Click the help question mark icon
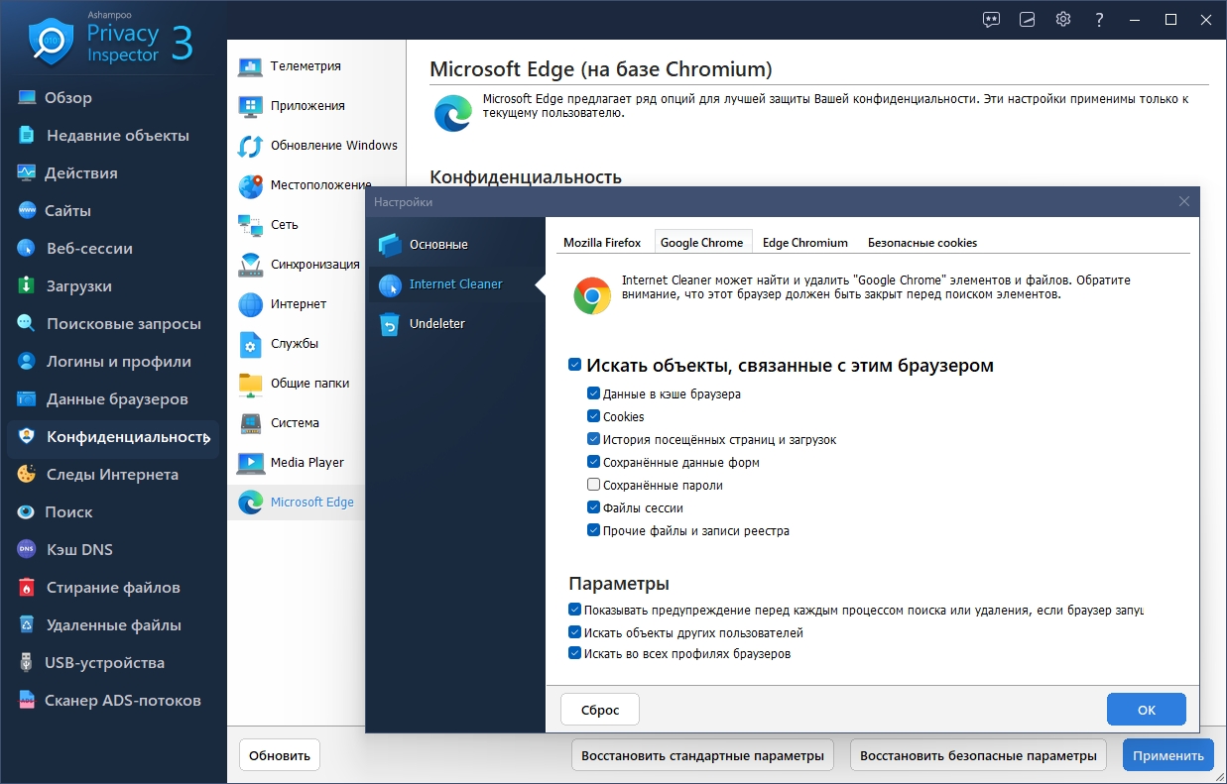Viewport: 1227px width, 784px height. 1099,19
